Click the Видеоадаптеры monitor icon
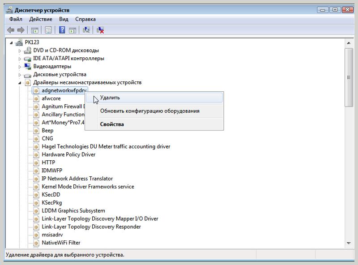 [x=28, y=67]
